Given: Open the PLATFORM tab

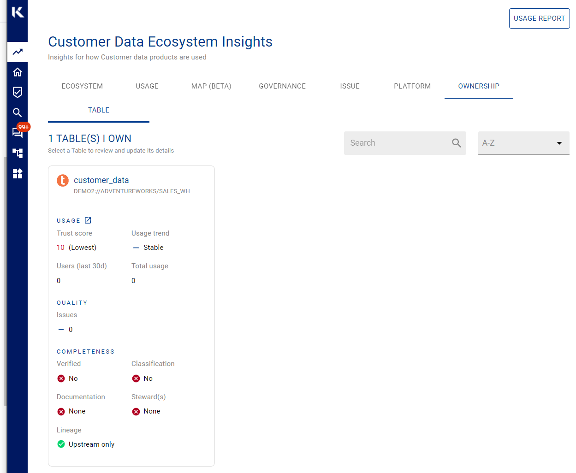Looking at the screenshot, I should (x=412, y=86).
